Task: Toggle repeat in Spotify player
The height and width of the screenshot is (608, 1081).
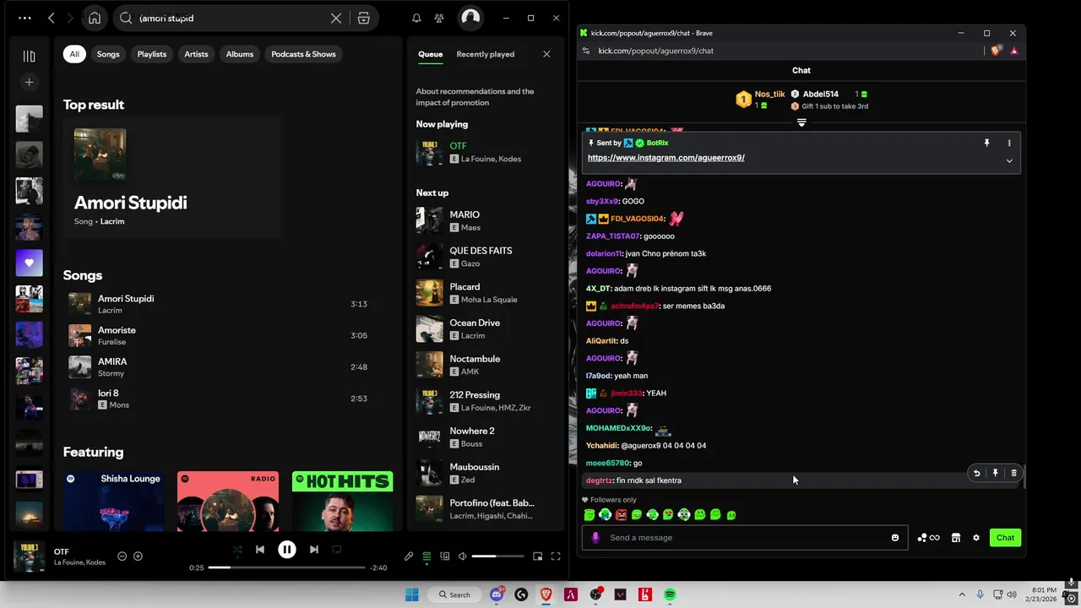Action: pos(336,550)
